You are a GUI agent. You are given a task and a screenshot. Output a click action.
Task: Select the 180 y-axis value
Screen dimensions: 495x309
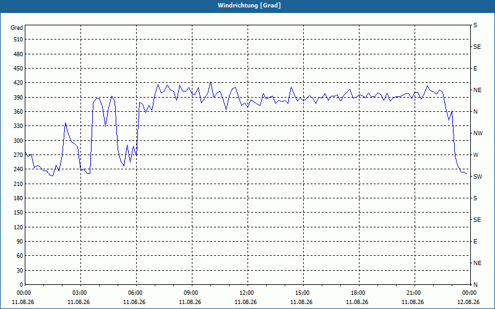19,198
